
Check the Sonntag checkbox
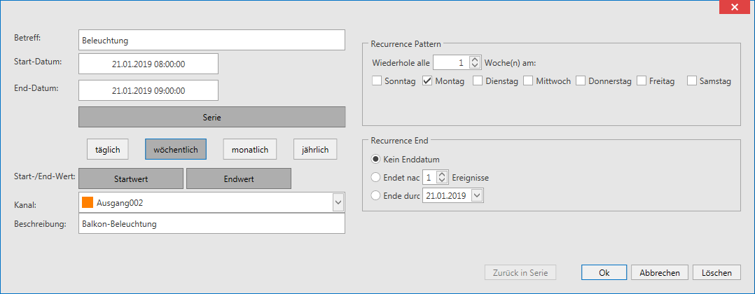tap(377, 81)
